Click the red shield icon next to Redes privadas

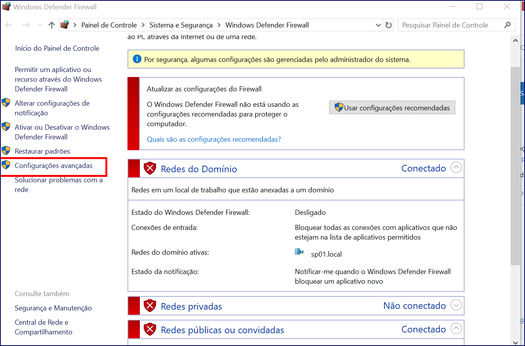150,306
